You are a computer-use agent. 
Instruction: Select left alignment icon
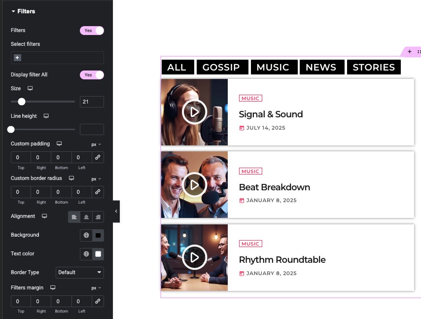coord(74,217)
